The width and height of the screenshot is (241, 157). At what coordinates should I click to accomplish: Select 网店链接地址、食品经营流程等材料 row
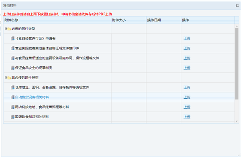(x=42, y=107)
